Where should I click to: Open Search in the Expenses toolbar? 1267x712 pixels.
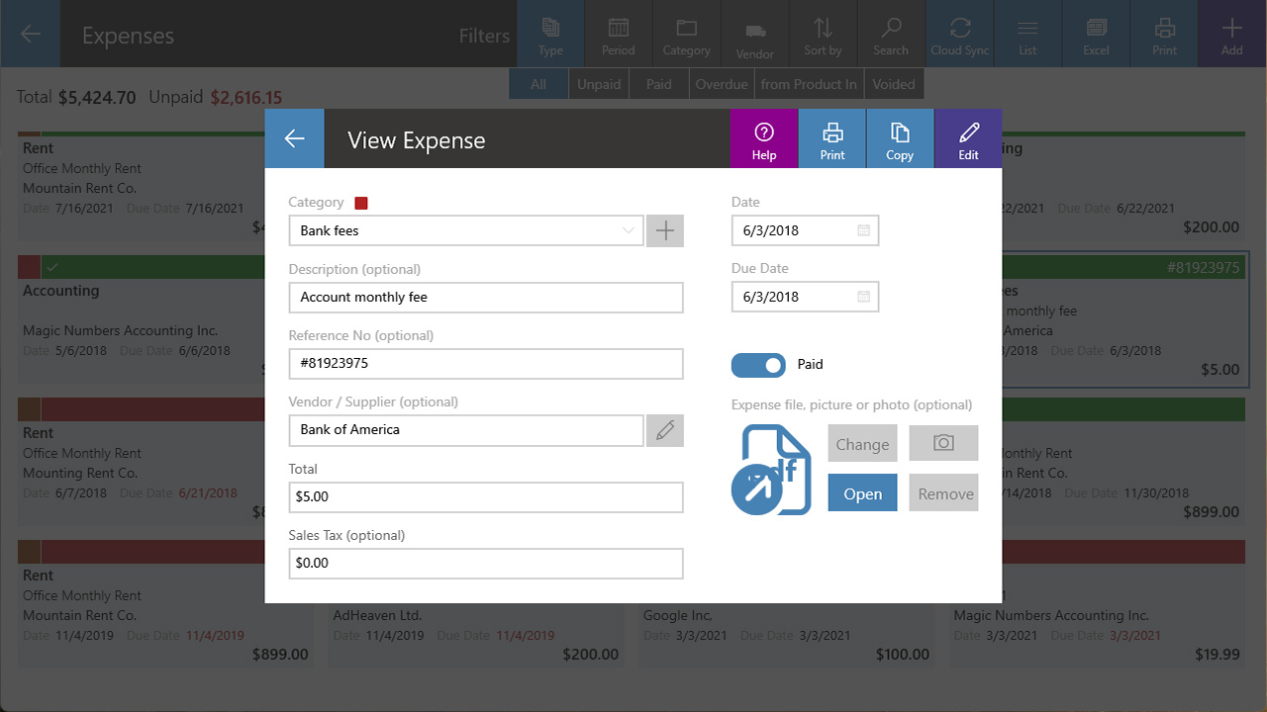[891, 34]
